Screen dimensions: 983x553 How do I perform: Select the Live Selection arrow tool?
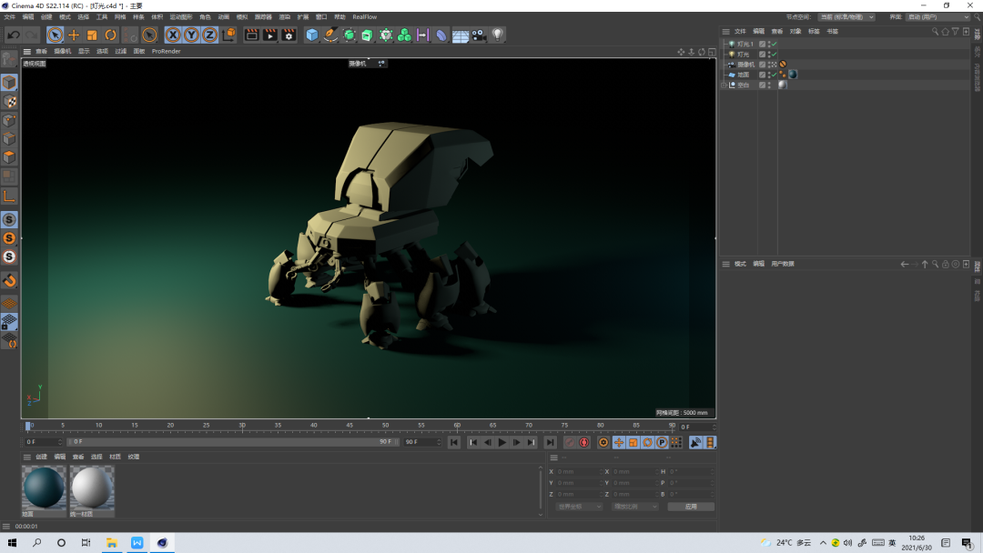click(56, 35)
